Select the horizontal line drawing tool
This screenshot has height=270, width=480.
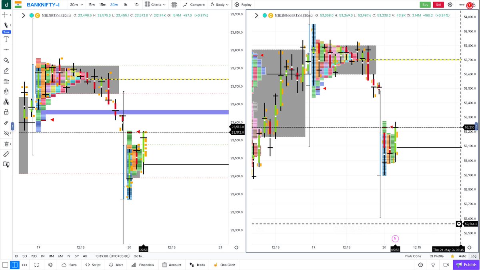[x=6, y=50]
